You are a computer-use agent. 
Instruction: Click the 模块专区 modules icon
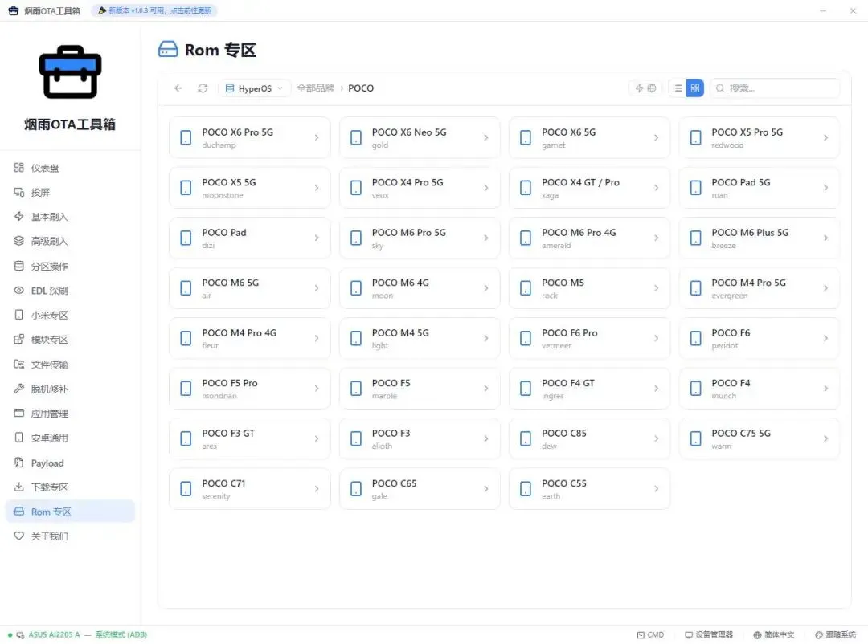tap(18, 339)
